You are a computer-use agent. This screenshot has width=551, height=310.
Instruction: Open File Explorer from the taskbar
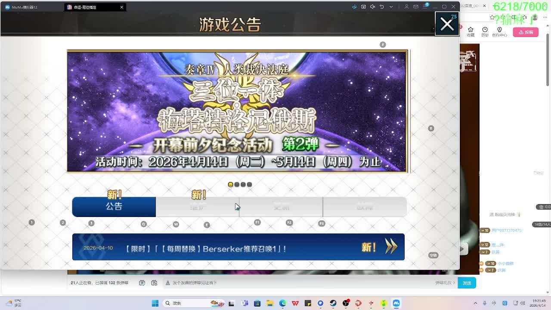270,303
